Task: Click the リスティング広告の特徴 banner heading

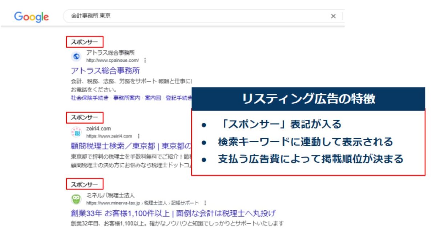Action: point(308,99)
